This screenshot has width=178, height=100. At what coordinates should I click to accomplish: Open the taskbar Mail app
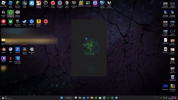click(x=84, y=98)
